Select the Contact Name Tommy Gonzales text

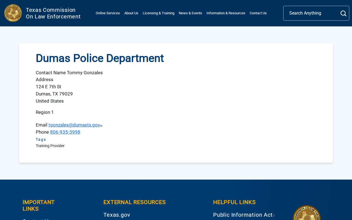69,73
